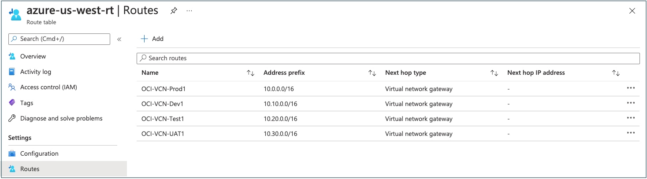Click the 10.30.0.0/16 address prefix
This screenshot has width=647, height=179.
[280, 134]
